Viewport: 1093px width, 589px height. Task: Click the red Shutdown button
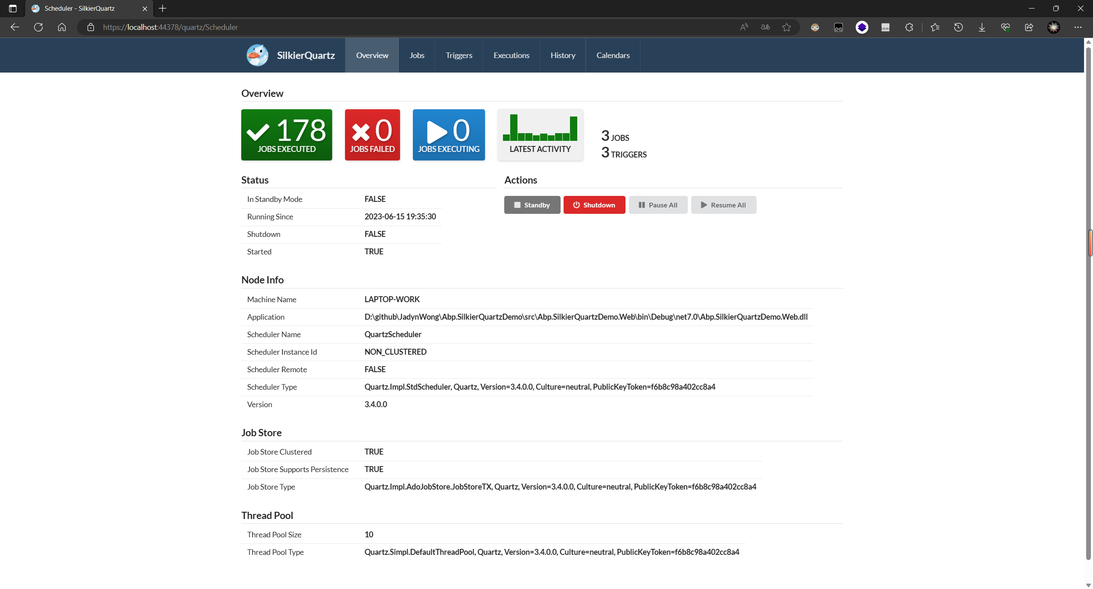pos(594,205)
